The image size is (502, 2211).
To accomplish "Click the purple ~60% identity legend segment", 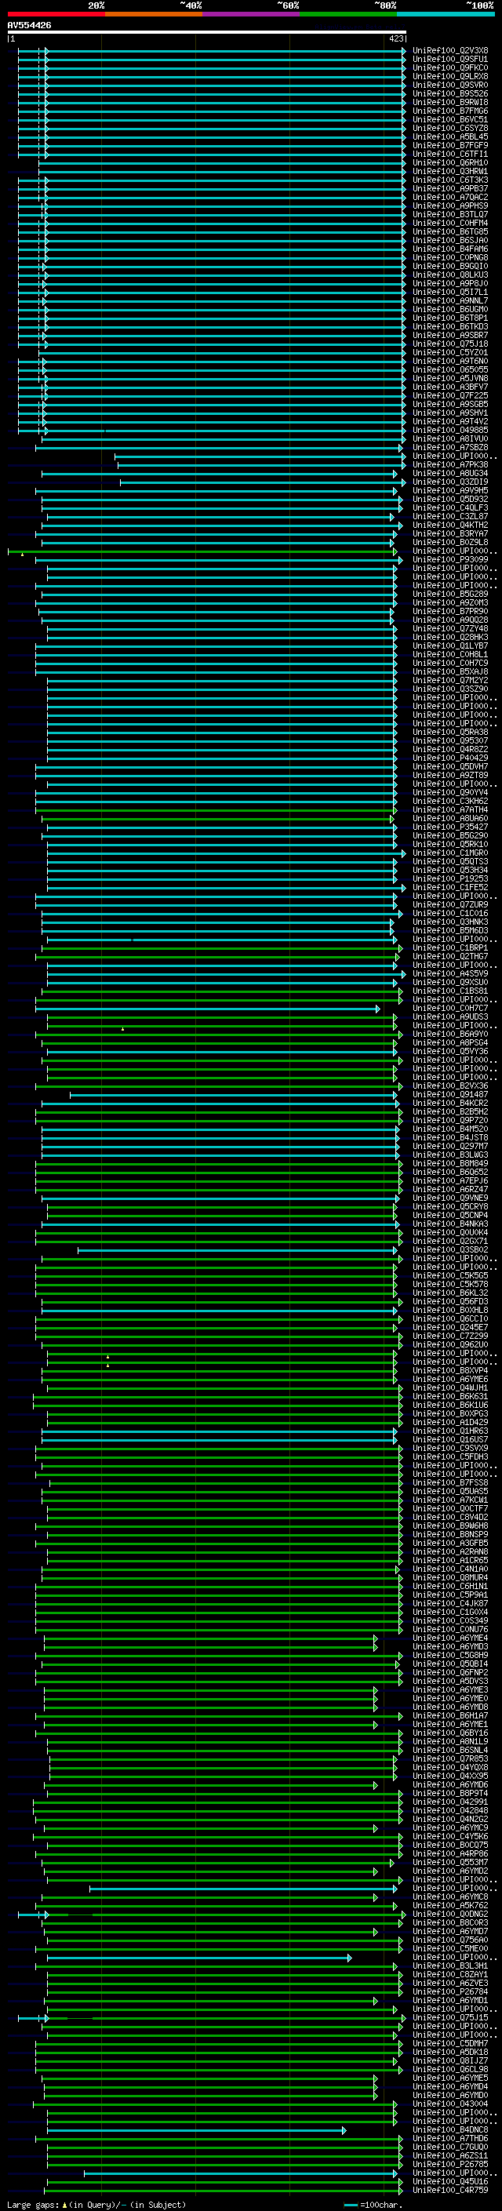I will coord(252,15).
